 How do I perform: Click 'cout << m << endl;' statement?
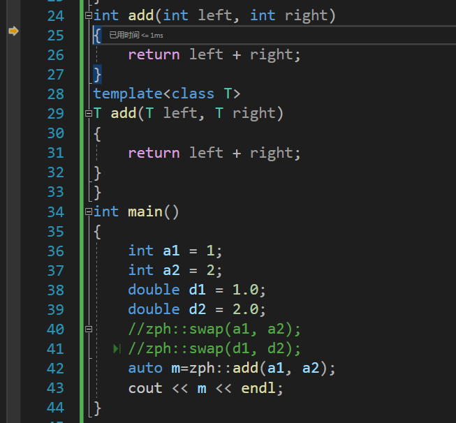click(x=205, y=388)
